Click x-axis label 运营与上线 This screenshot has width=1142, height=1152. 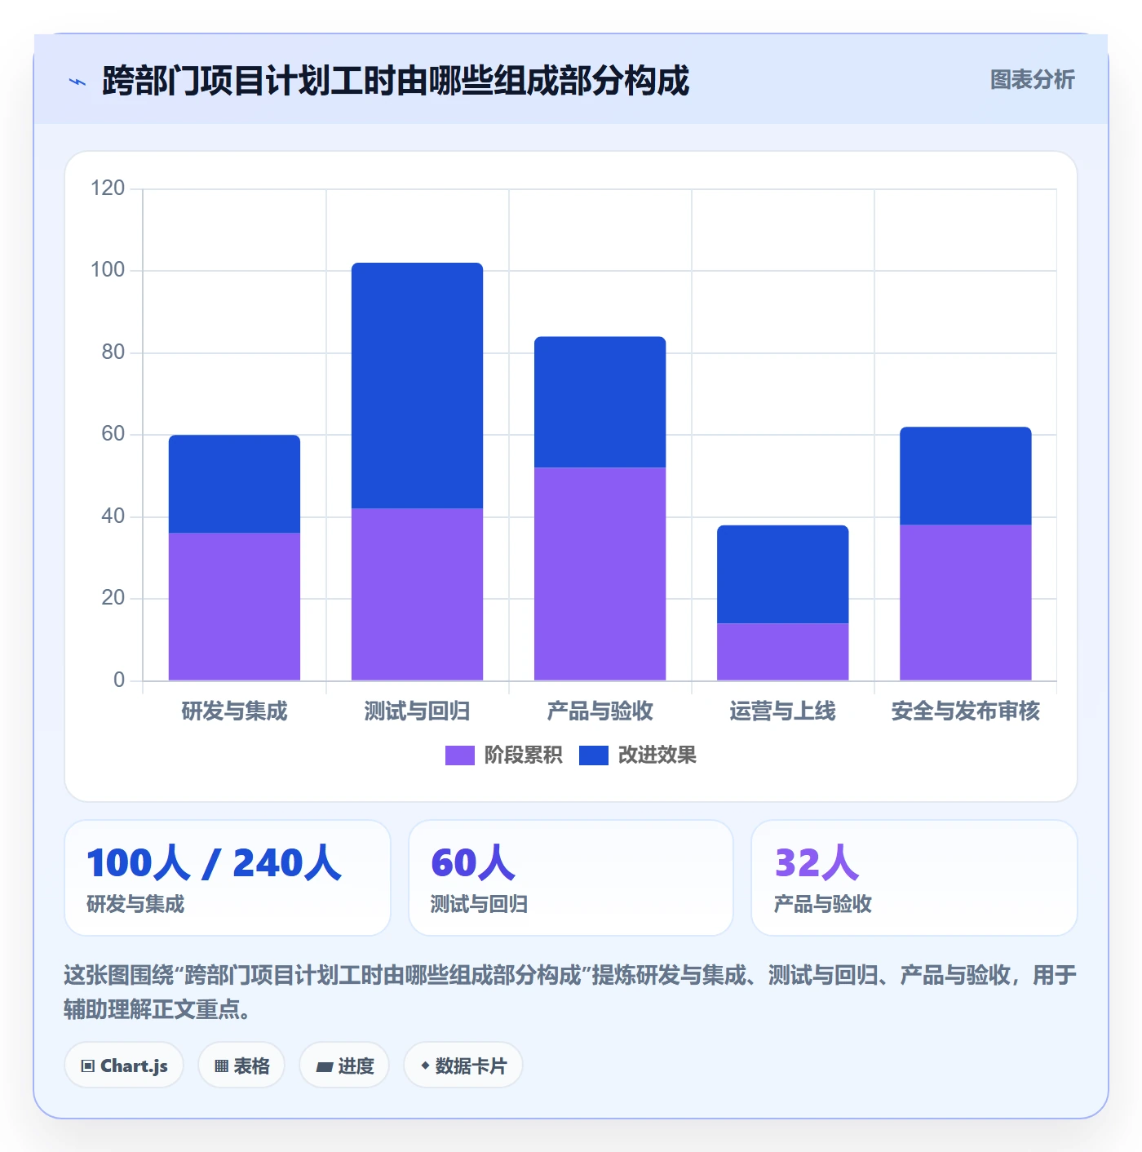coord(782,711)
